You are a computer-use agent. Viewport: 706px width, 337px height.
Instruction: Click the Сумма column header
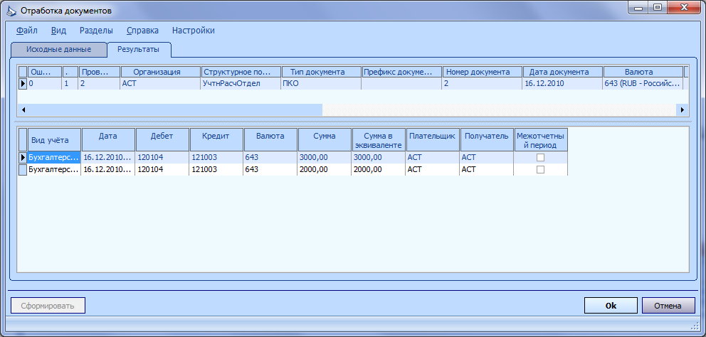tap(325, 140)
